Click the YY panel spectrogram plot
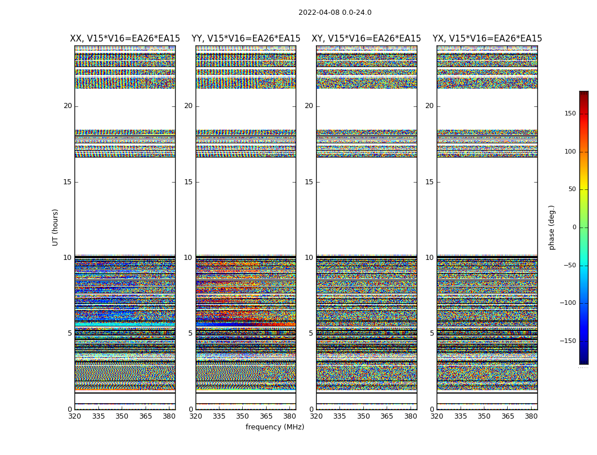The image size is (597, 455). pos(246,227)
